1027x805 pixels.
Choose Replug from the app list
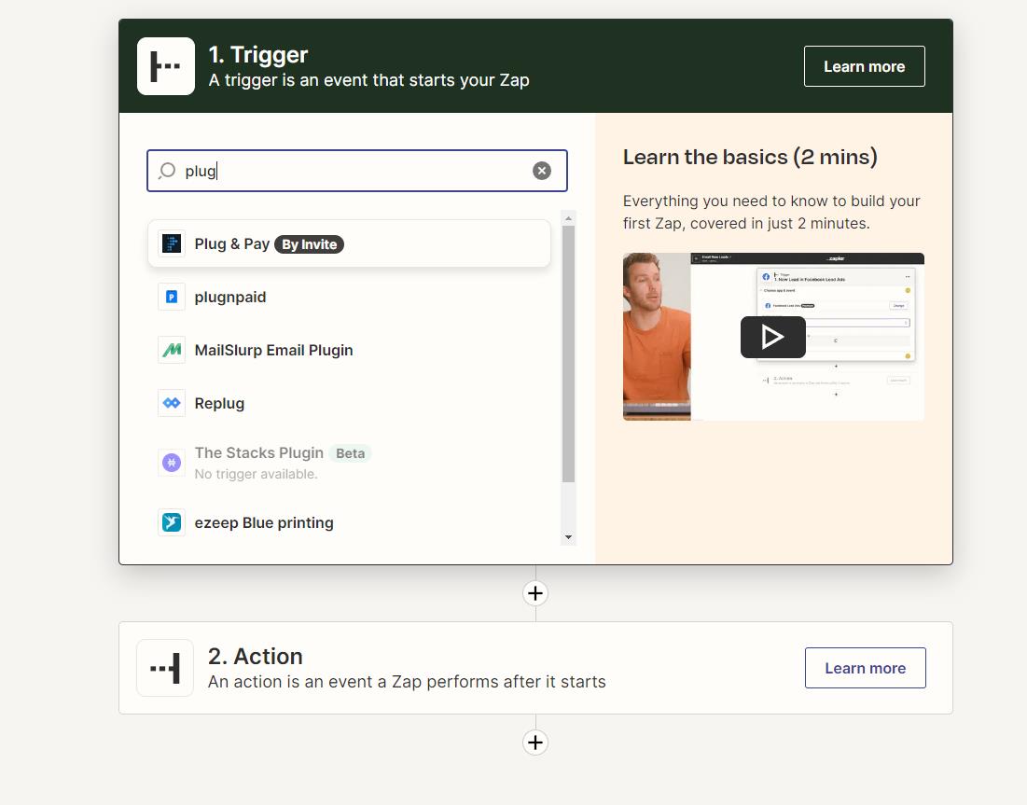(220, 403)
